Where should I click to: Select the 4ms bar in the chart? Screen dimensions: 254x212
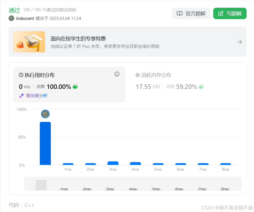tap(135, 164)
